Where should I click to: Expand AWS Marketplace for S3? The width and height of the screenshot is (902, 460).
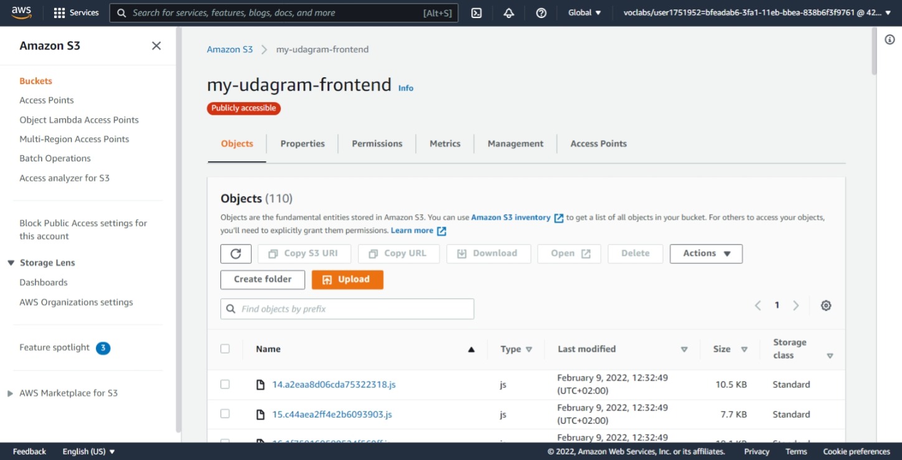10,393
